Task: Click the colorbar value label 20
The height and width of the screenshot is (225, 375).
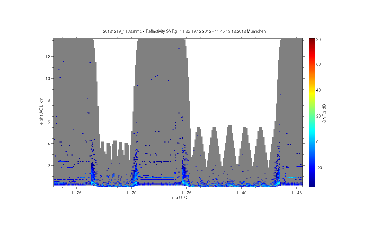Action: (318, 116)
